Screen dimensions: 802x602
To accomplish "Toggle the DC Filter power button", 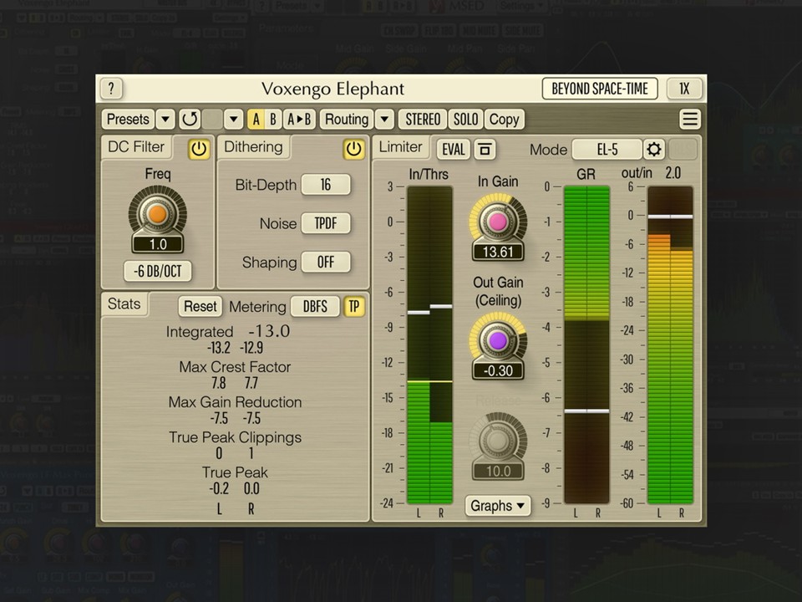I will point(199,149).
